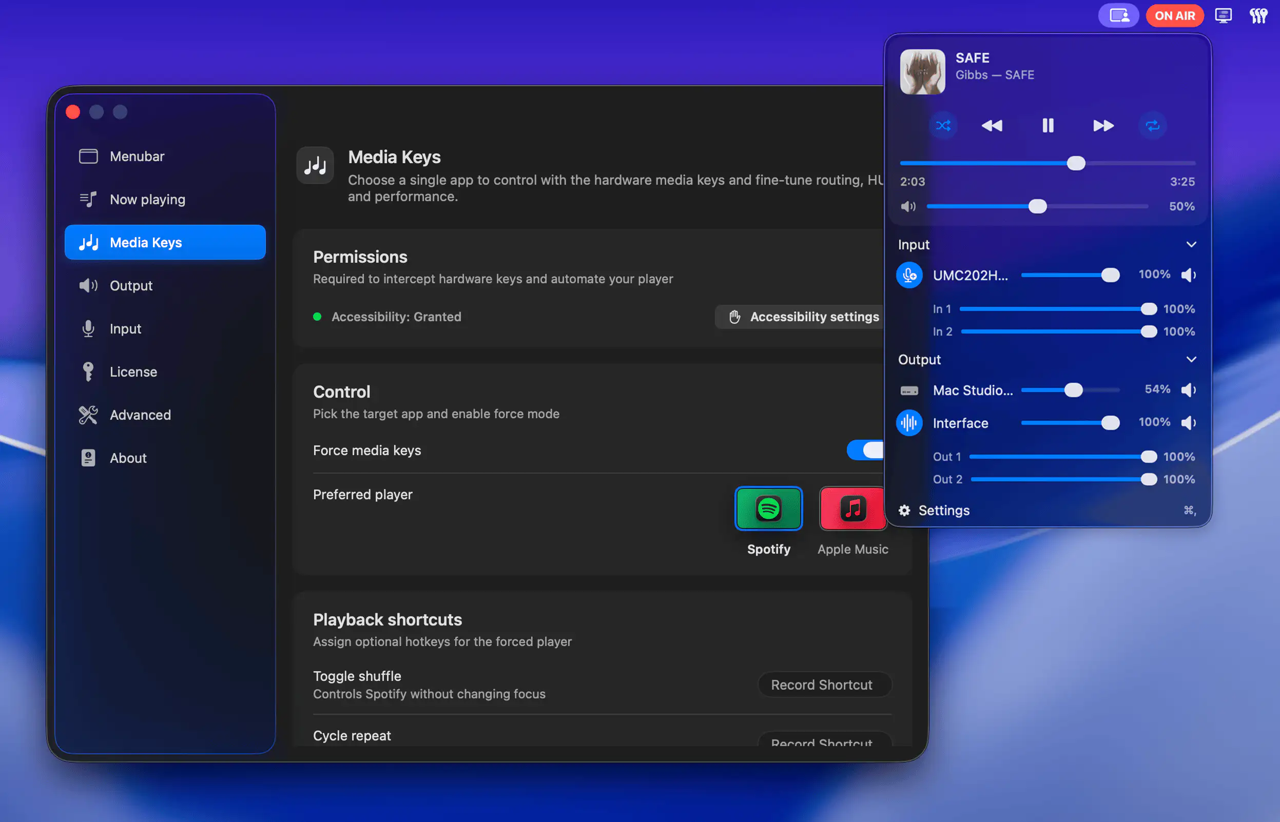Select Apple Music as preferred player
This screenshot has height=822, width=1280.
pos(852,508)
